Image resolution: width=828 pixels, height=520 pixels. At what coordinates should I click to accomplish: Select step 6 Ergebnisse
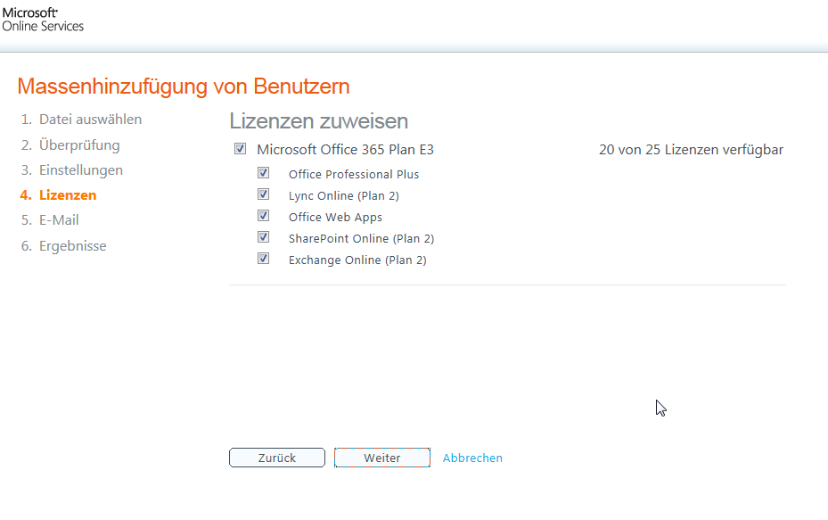[x=72, y=245]
